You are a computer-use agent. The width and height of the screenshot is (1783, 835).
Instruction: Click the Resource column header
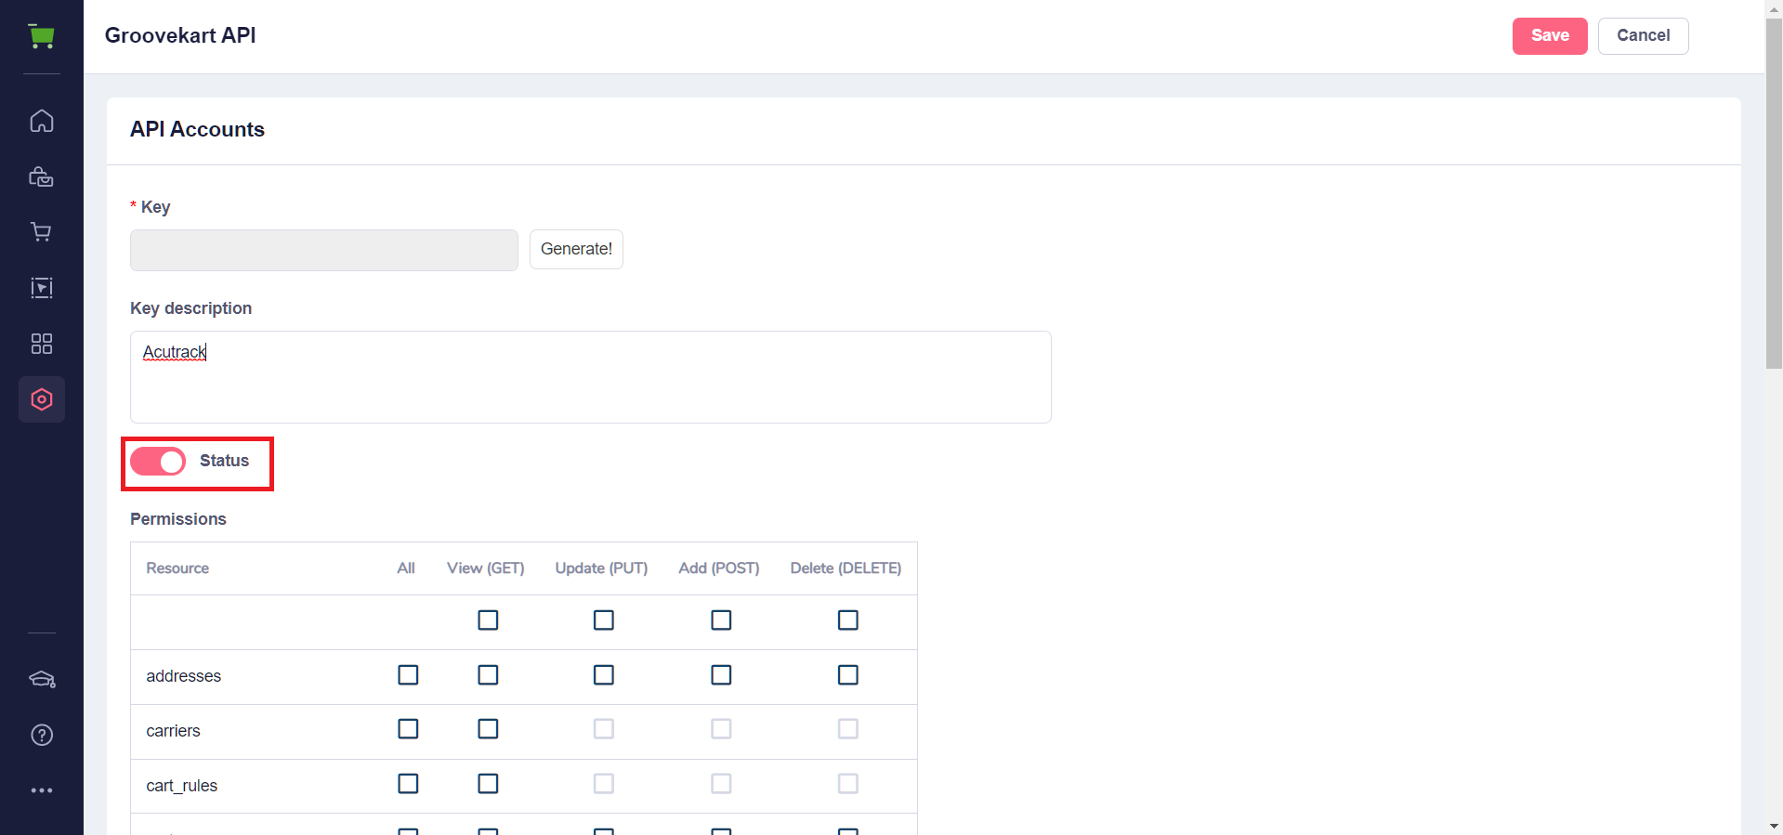point(177,568)
